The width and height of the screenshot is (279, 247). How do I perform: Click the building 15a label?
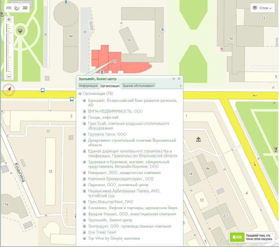click(x=6, y=204)
